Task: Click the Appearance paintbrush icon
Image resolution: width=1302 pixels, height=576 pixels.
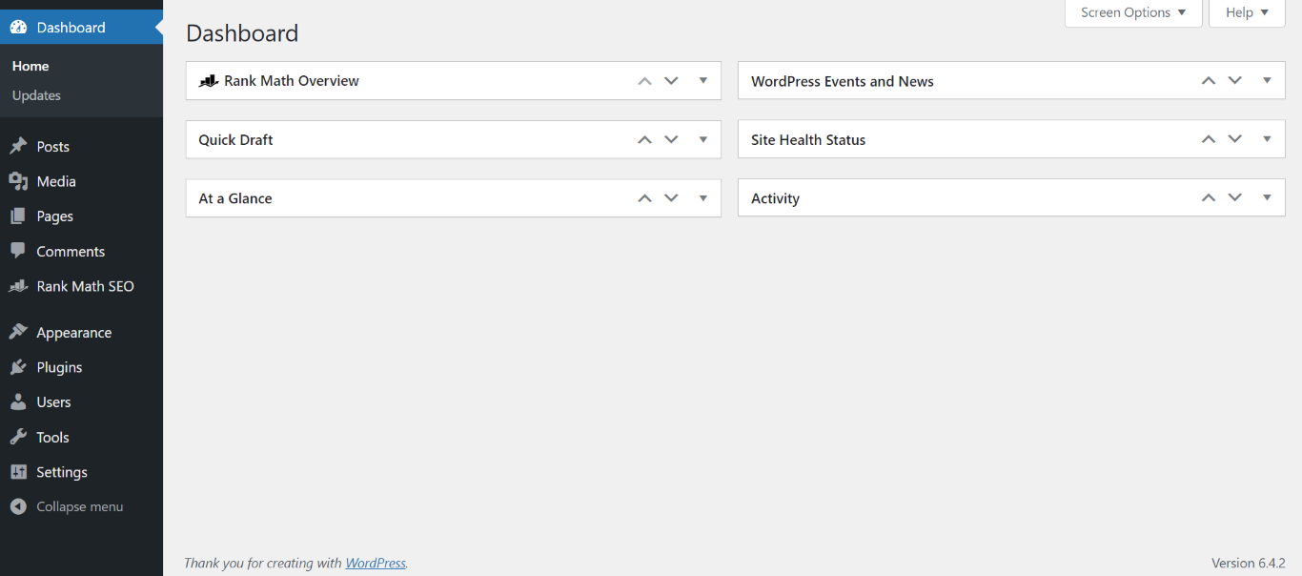Action: (18, 332)
